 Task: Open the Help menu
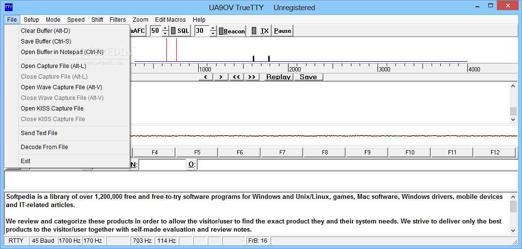[199, 20]
